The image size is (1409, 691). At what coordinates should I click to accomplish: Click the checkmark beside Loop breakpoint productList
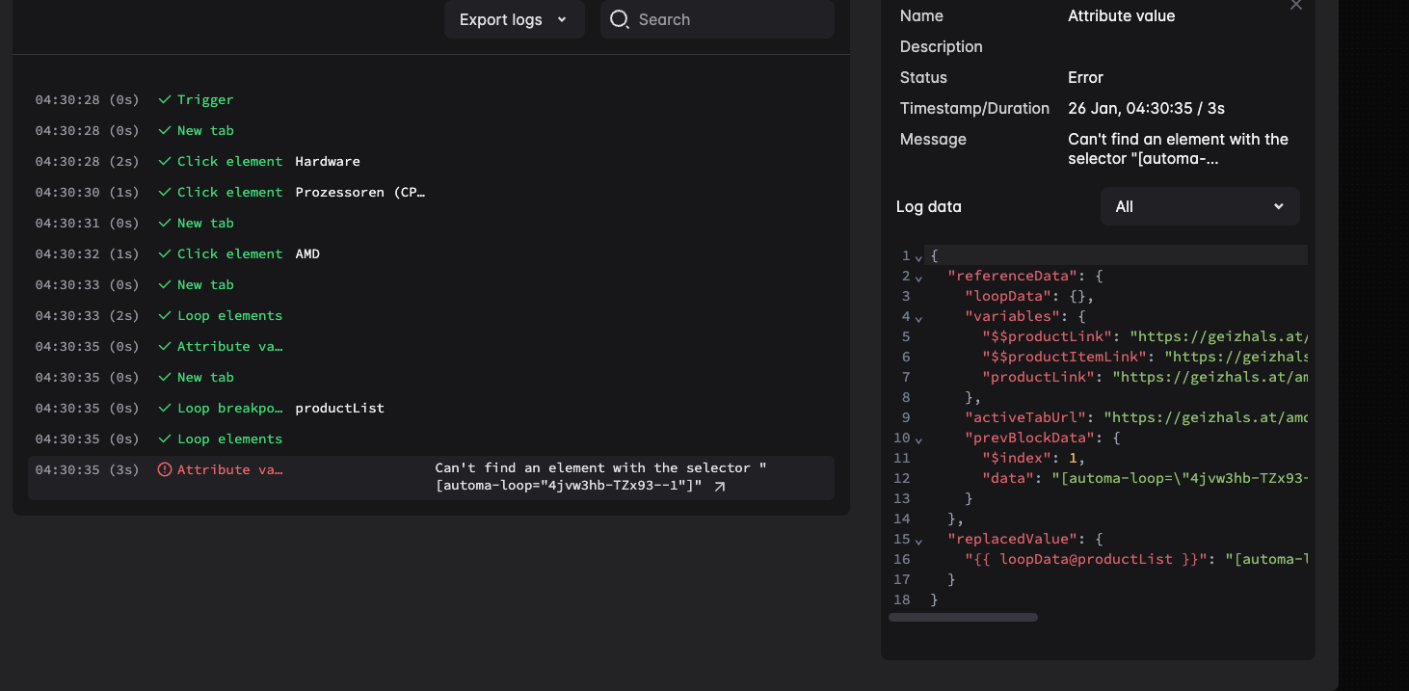click(163, 408)
